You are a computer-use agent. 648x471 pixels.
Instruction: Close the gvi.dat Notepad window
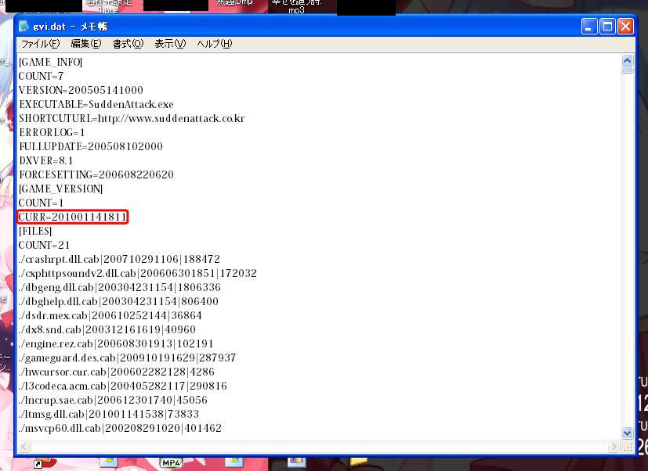point(626,27)
